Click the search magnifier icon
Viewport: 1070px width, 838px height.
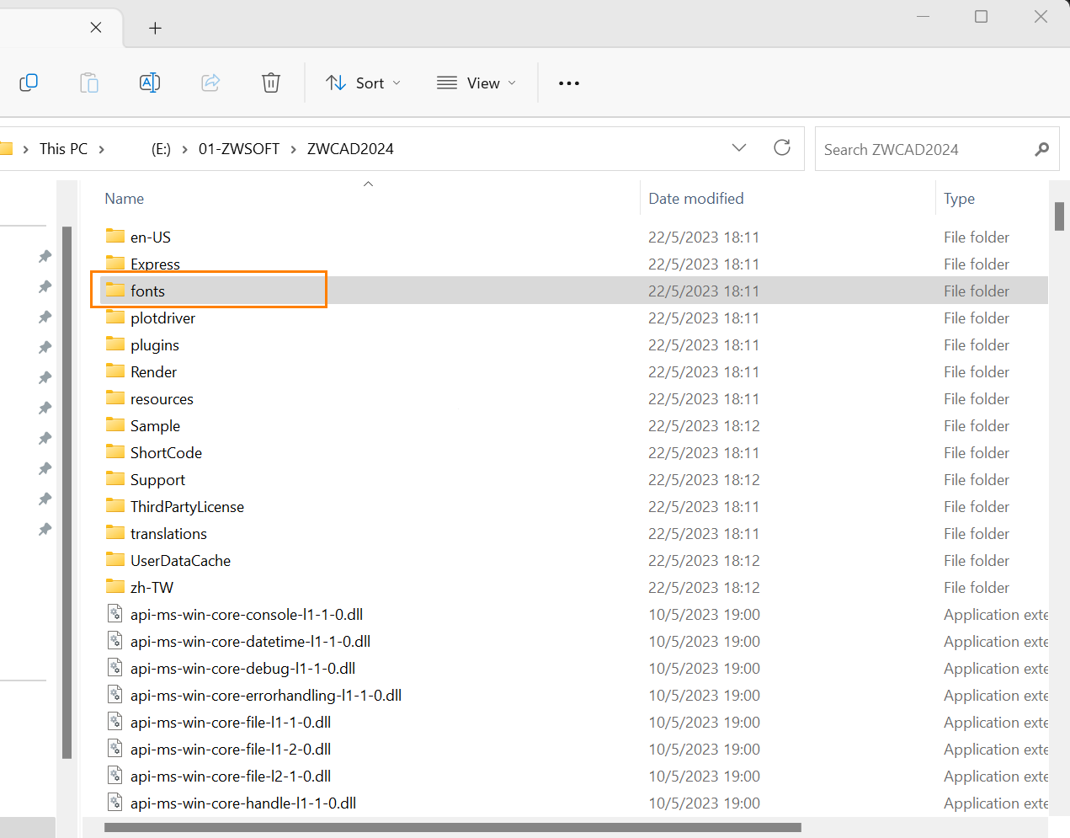point(1042,149)
